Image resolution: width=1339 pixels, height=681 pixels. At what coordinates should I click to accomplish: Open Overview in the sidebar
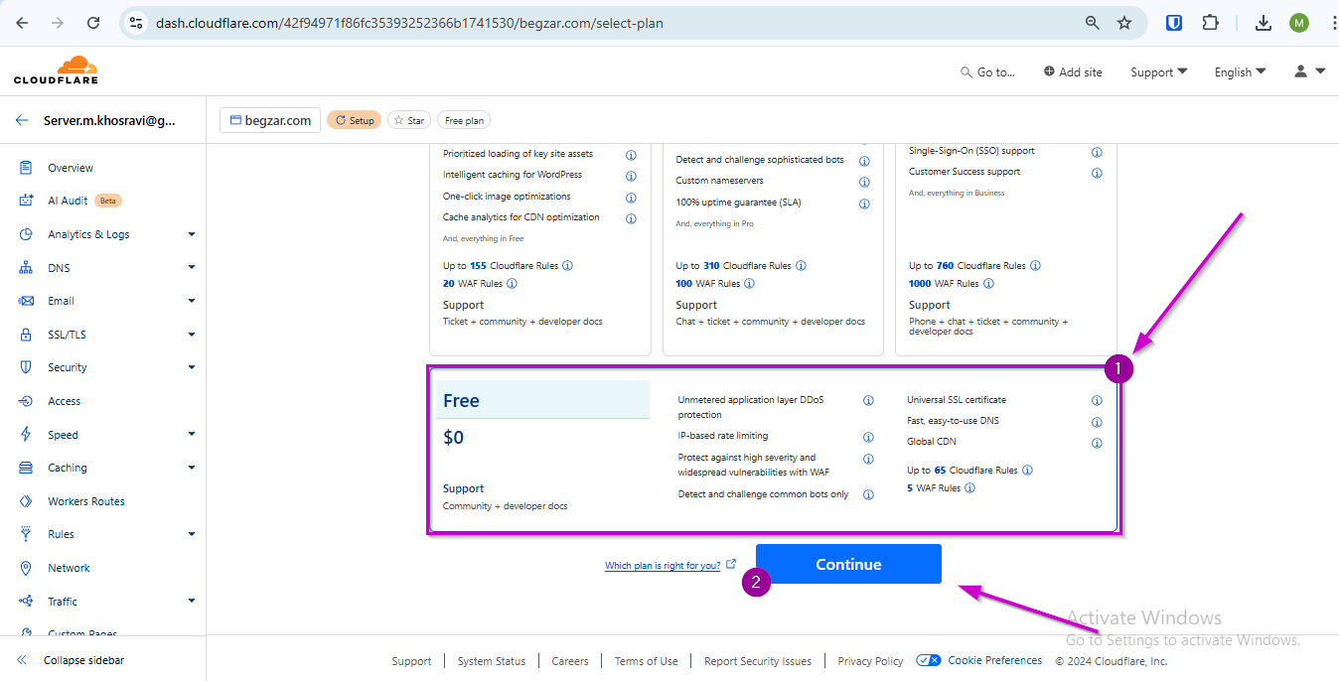71,168
